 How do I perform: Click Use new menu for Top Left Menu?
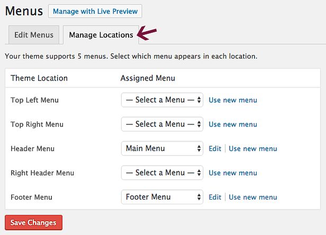[233, 100]
